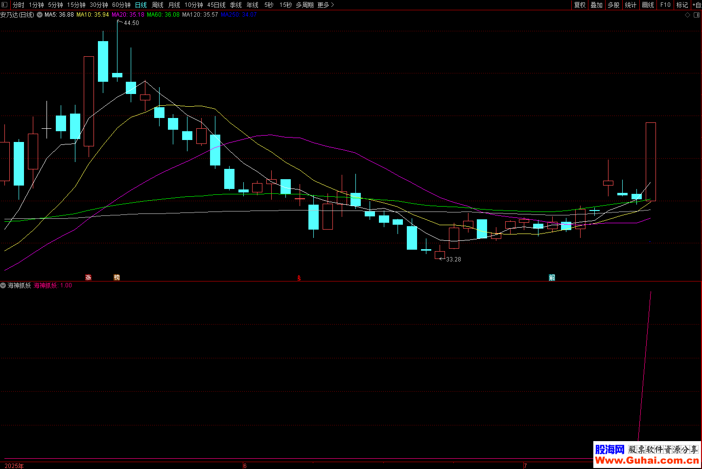Viewport: 702px width, 469px height.
Task: Click the 33.28 low price label
Action: (453, 259)
